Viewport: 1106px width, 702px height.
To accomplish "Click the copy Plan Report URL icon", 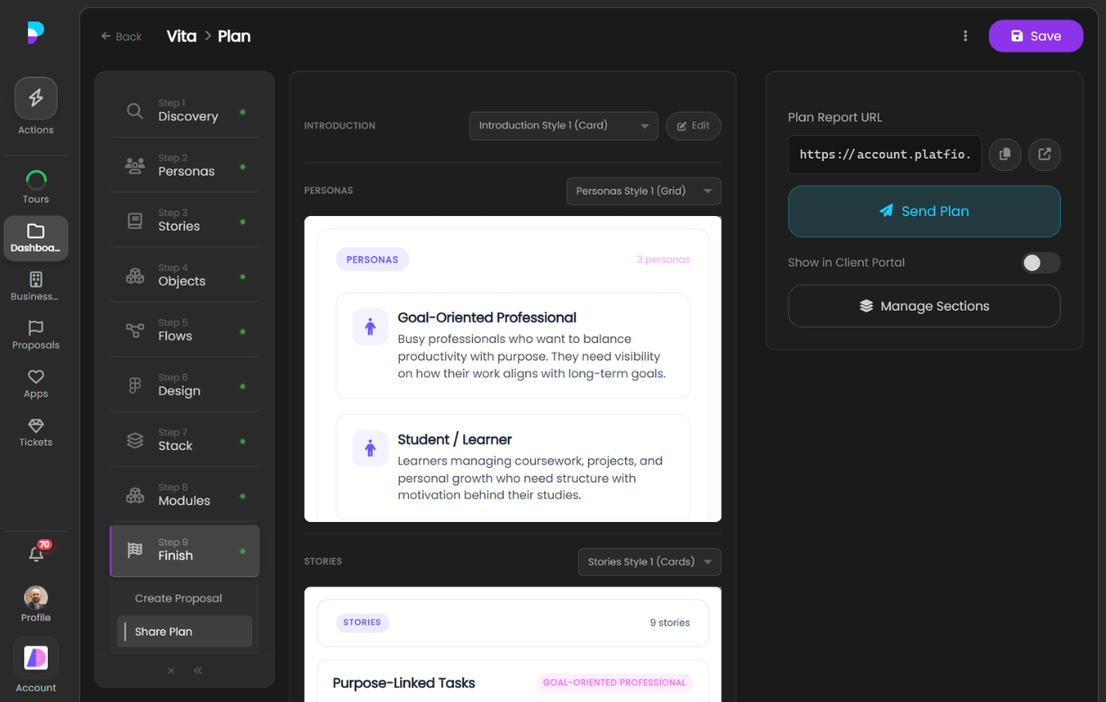I will click(1004, 154).
